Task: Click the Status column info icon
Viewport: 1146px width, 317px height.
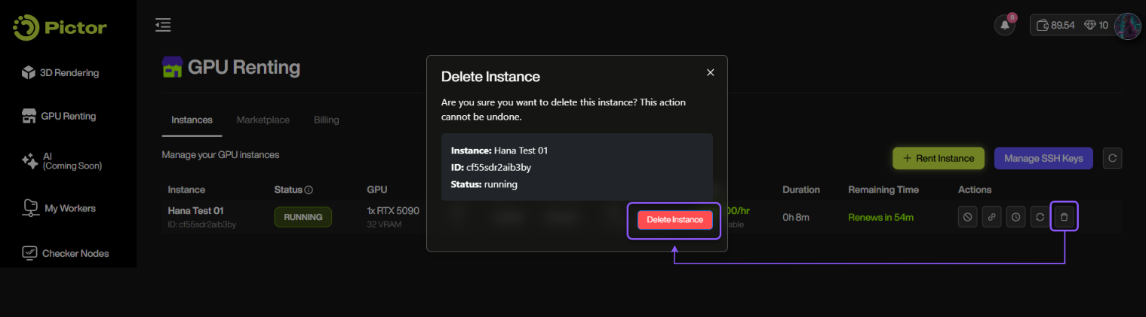Action: [309, 190]
